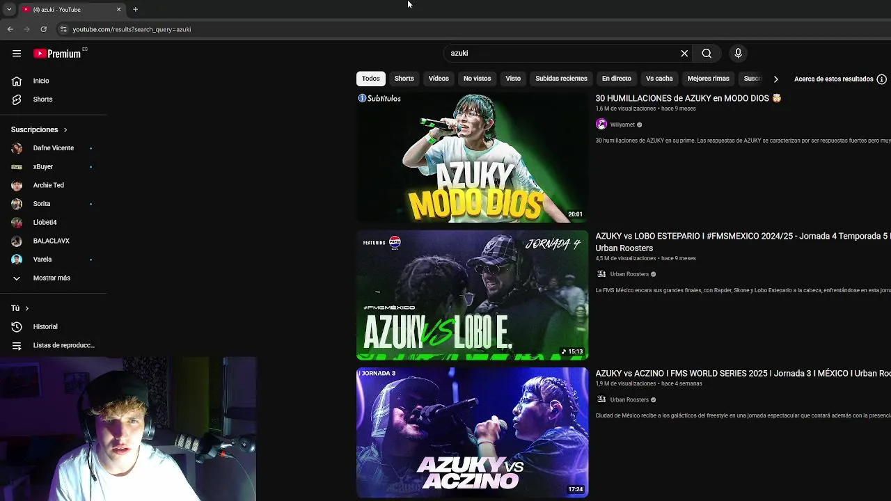
Task: Open AZUKY vs LOBO E. thumbnail
Action: point(472,295)
